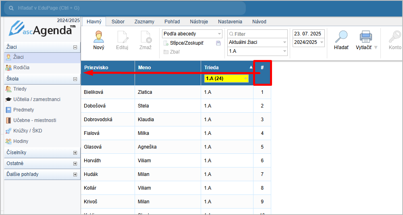Click the Vytlačiť printer icon

coord(366,37)
